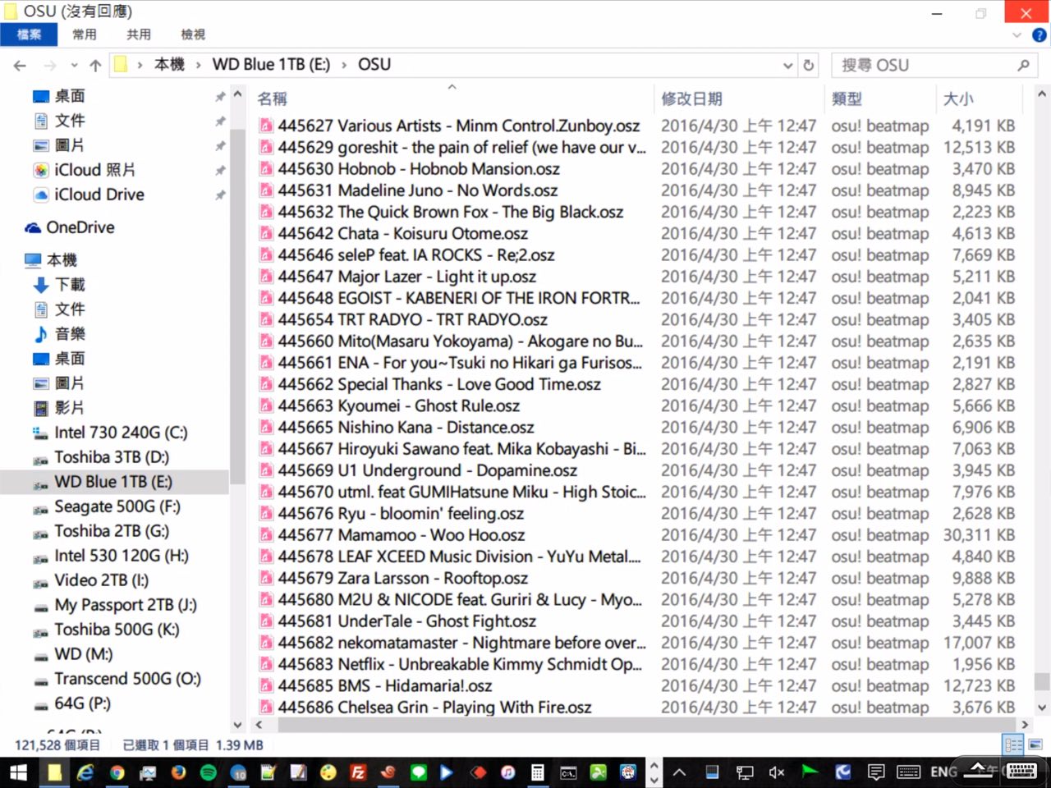Toggle the muted volume tray icon
1051x788 pixels.
(776, 772)
